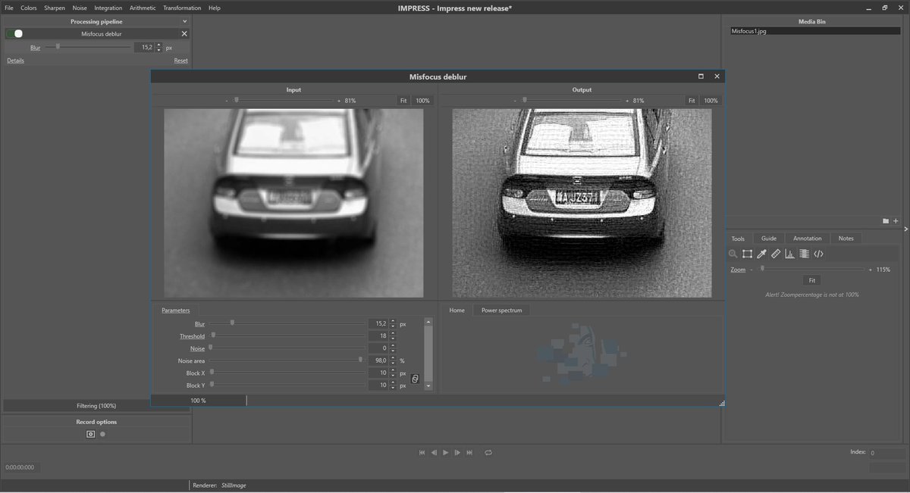
Task: Select the ruler measurement tool
Action: pos(775,254)
